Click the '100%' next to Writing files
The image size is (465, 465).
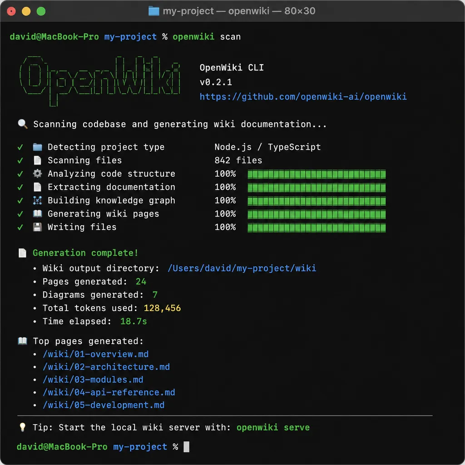click(225, 227)
